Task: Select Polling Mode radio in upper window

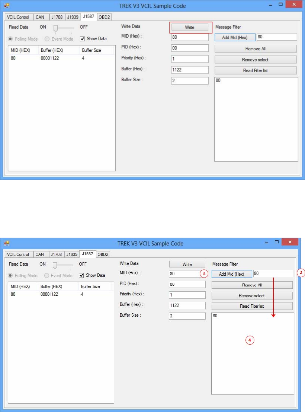Action: click(x=23, y=39)
